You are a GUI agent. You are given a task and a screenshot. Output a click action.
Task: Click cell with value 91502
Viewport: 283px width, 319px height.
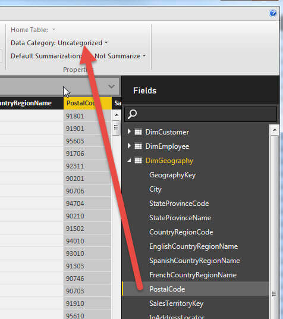pyautogui.click(x=87, y=229)
